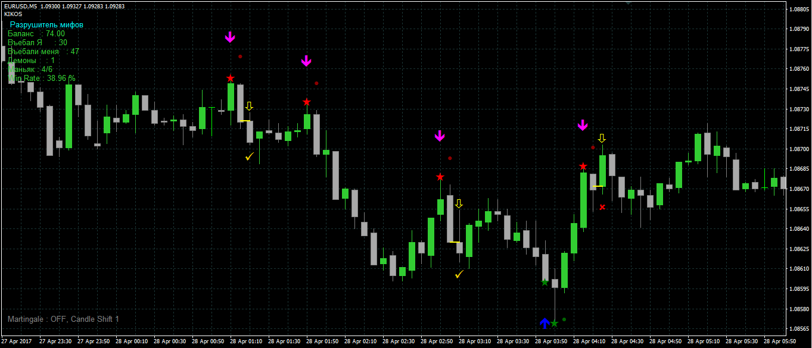Screen dimensions: 812x348
Task: Select the leftmost magenta down arrow
Action: pyautogui.click(x=230, y=37)
